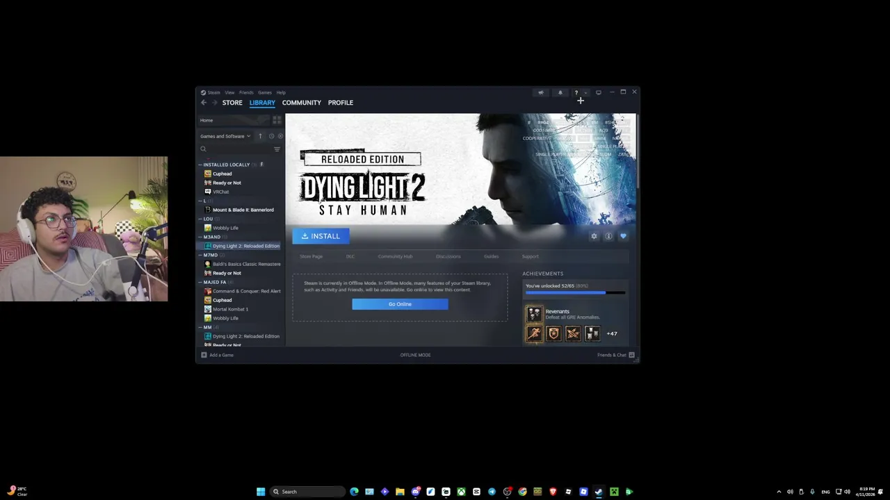The image size is (890, 500).
Task: Open the View menu
Action: click(x=229, y=92)
